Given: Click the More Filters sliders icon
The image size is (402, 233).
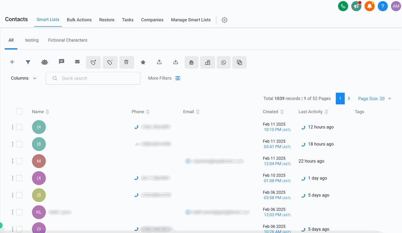Looking at the screenshot, I should [x=178, y=78].
